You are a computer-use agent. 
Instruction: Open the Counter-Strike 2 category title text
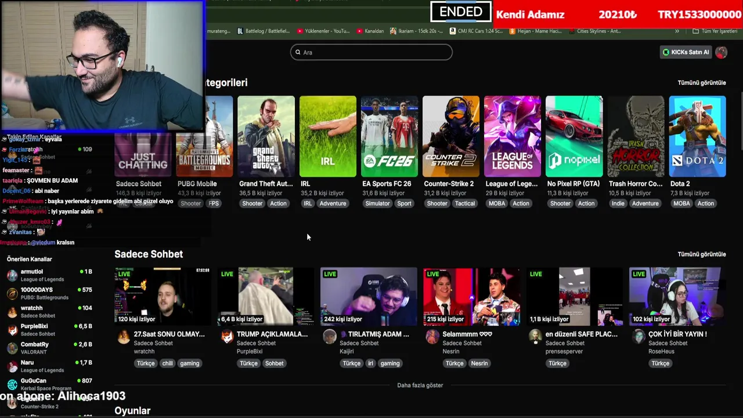tap(449, 184)
